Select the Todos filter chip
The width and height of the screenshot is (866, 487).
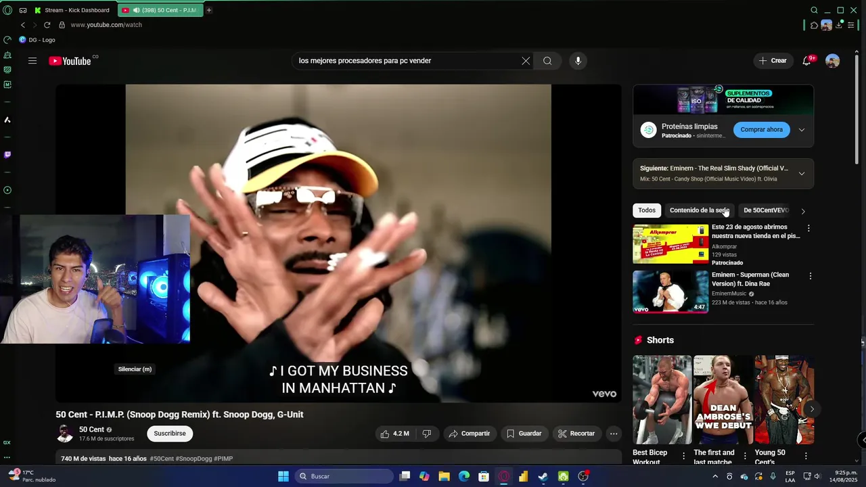[x=647, y=210]
